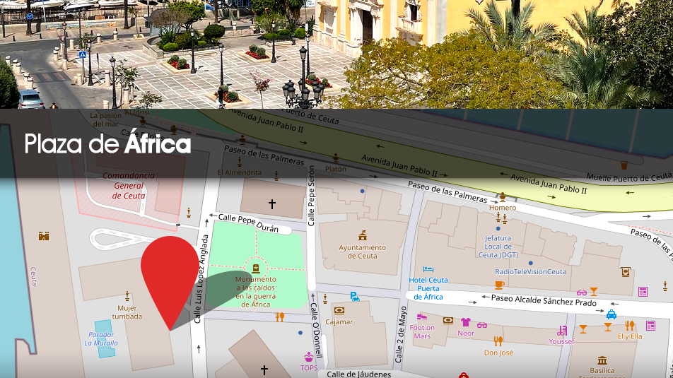Click the Noor t-shirt clothing icon
This screenshot has width=673, height=378.
466,321
